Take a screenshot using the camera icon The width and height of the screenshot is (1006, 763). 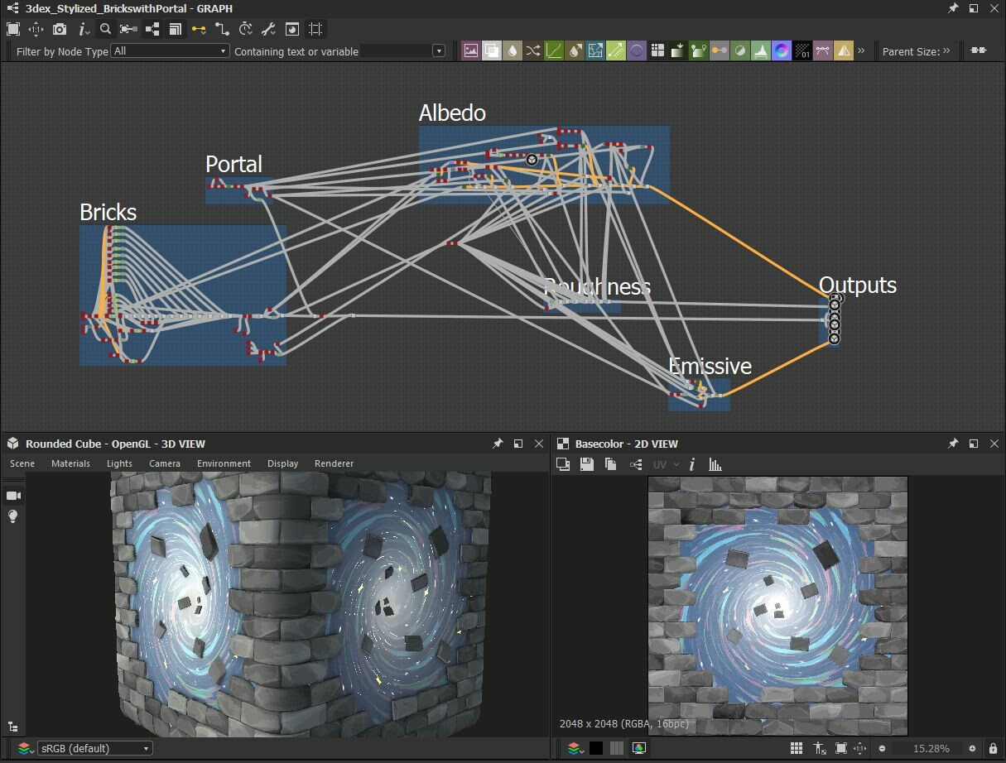coord(61,31)
